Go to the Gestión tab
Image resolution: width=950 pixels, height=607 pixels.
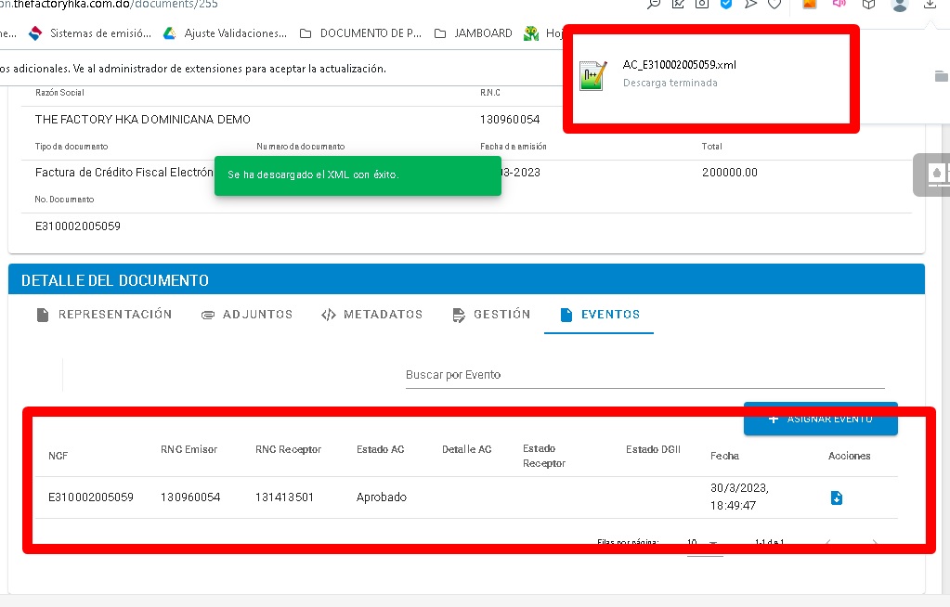tap(491, 315)
